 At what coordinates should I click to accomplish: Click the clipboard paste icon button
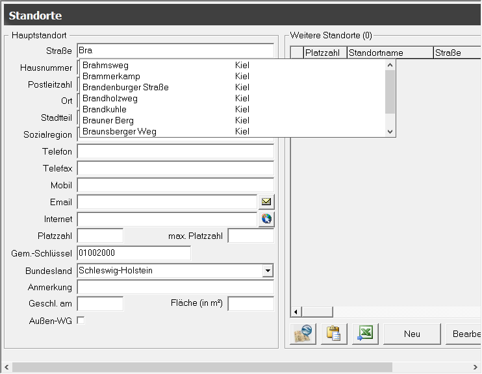click(x=334, y=334)
